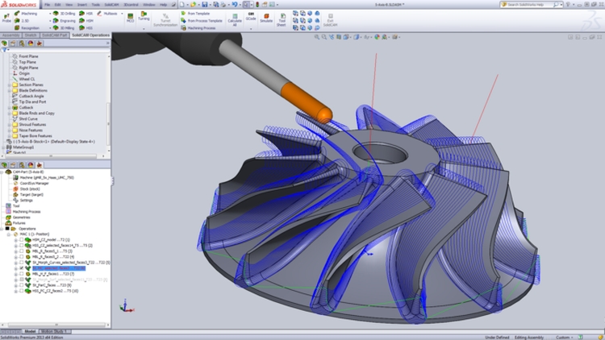Select the Motion Study 1 tab

[53, 331]
